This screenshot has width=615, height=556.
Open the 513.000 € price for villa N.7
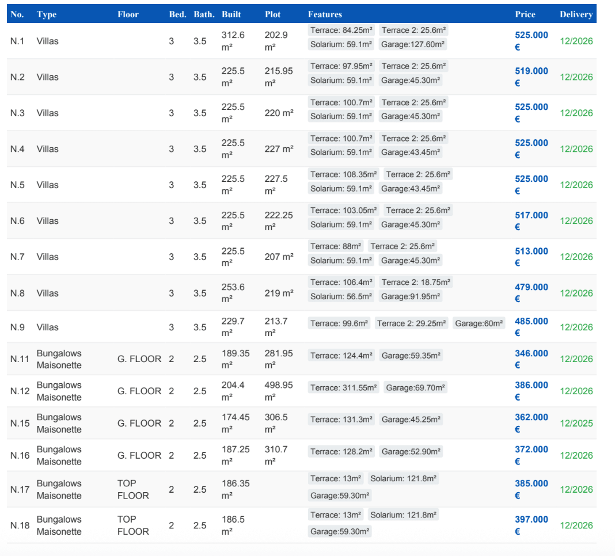click(531, 257)
